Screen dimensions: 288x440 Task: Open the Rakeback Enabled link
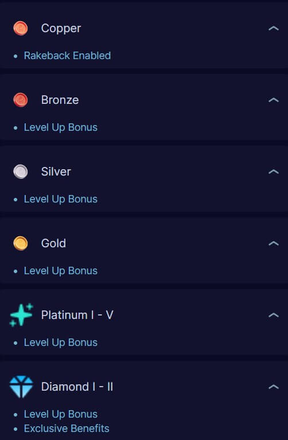pyautogui.click(x=67, y=56)
